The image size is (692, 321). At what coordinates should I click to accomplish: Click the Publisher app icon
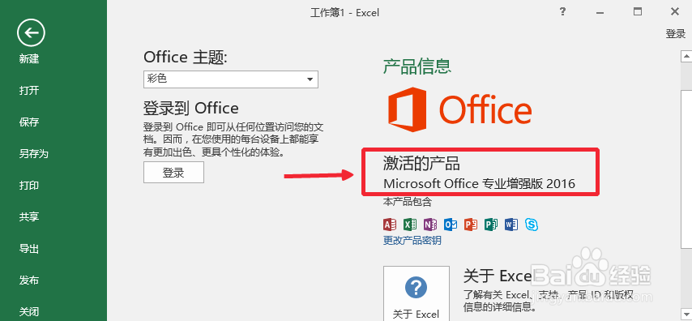pos(491,225)
